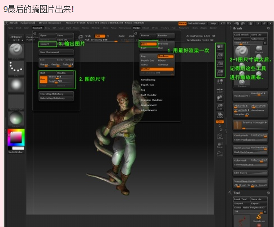The height and width of the screenshot is (227, 274).
Task: Expand Depth Cue section in Render list
Action: pos(147,85)
